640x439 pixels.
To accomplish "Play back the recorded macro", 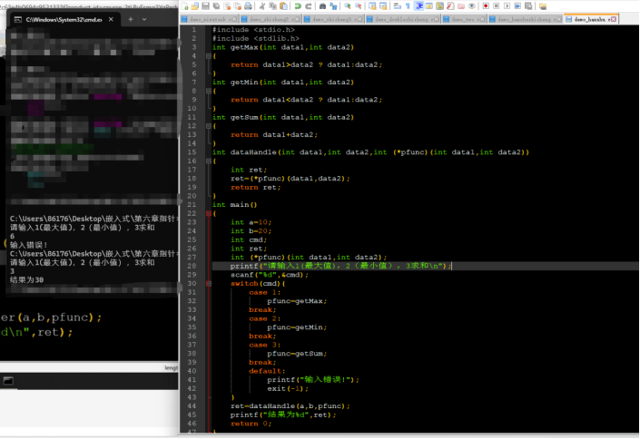I will (507, 6).
